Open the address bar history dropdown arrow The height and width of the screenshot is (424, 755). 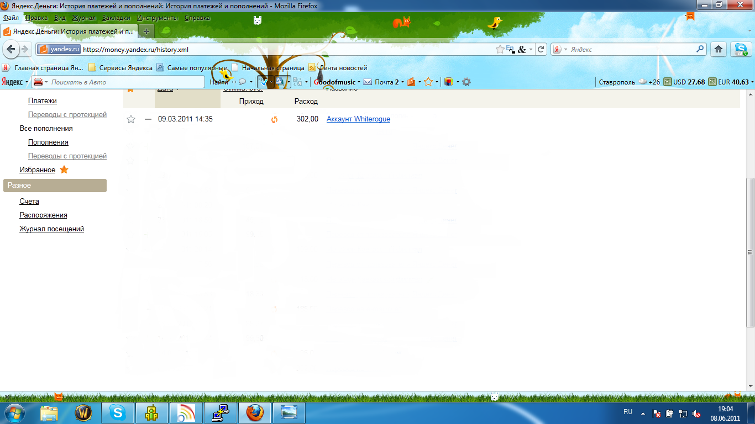pyautogui.click(x=531, y=49)
